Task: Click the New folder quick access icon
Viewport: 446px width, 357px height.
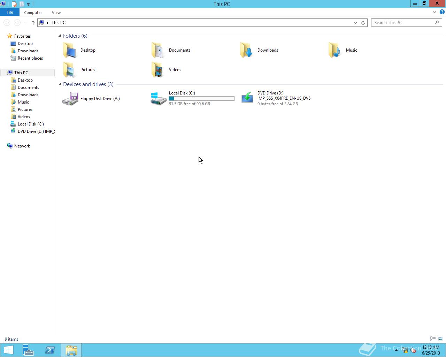Action: click(22, 4)
